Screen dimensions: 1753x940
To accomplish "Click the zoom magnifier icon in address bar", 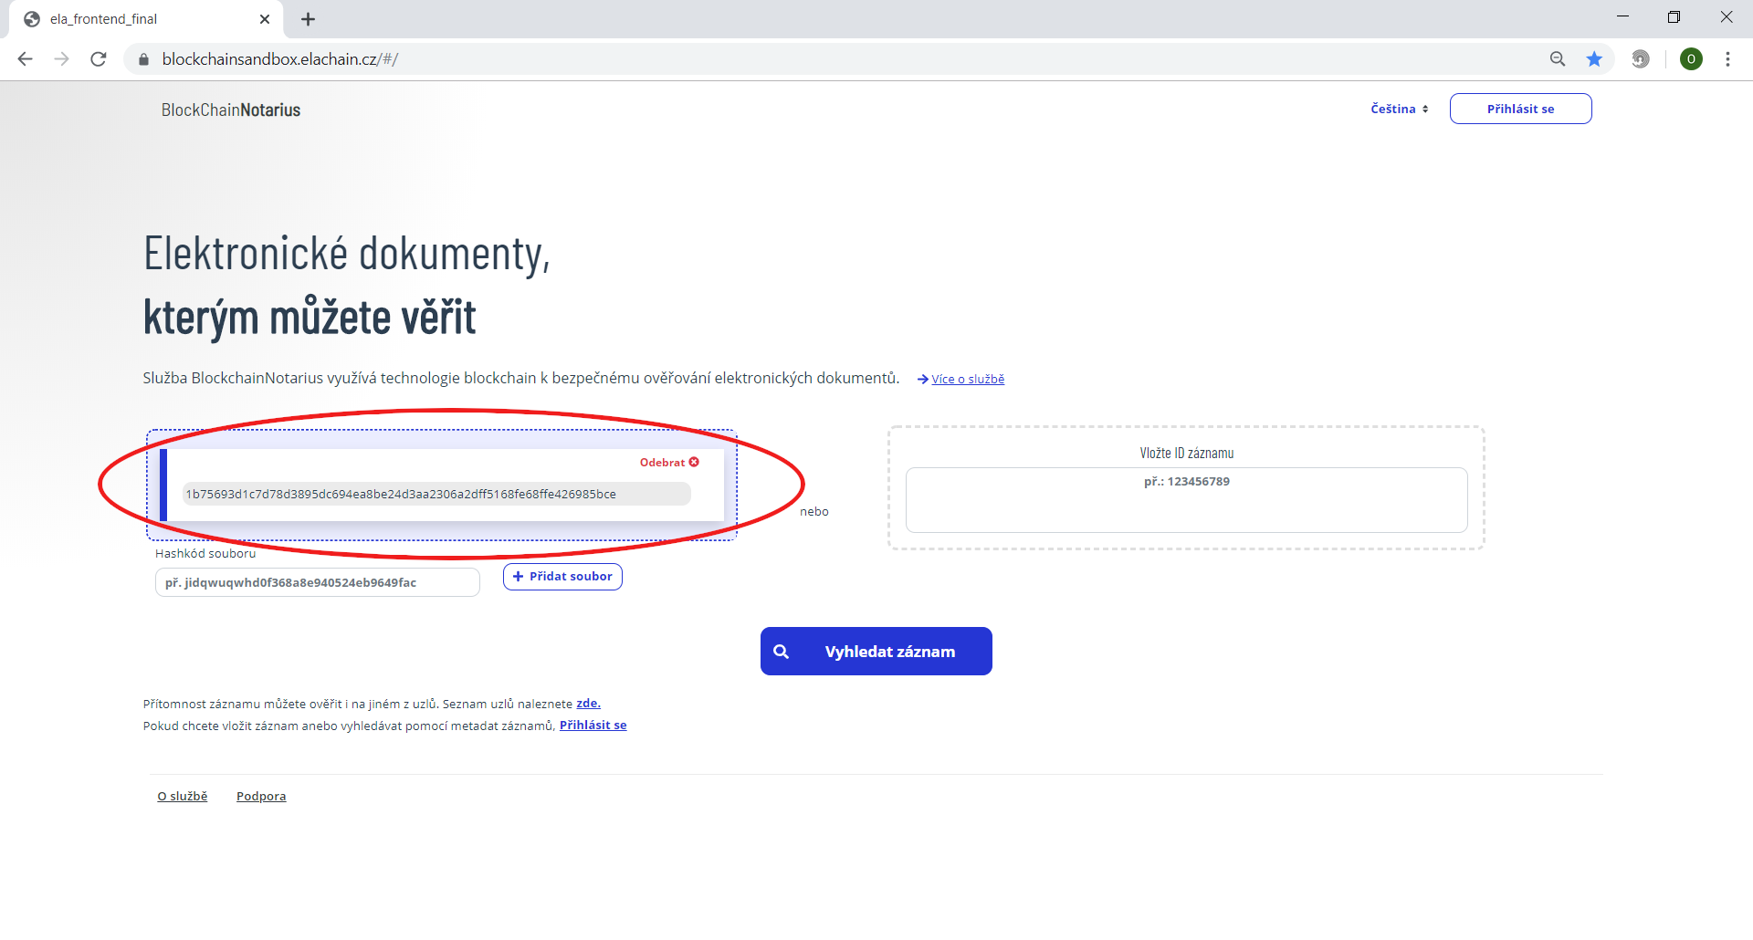I will point(1558,59).
